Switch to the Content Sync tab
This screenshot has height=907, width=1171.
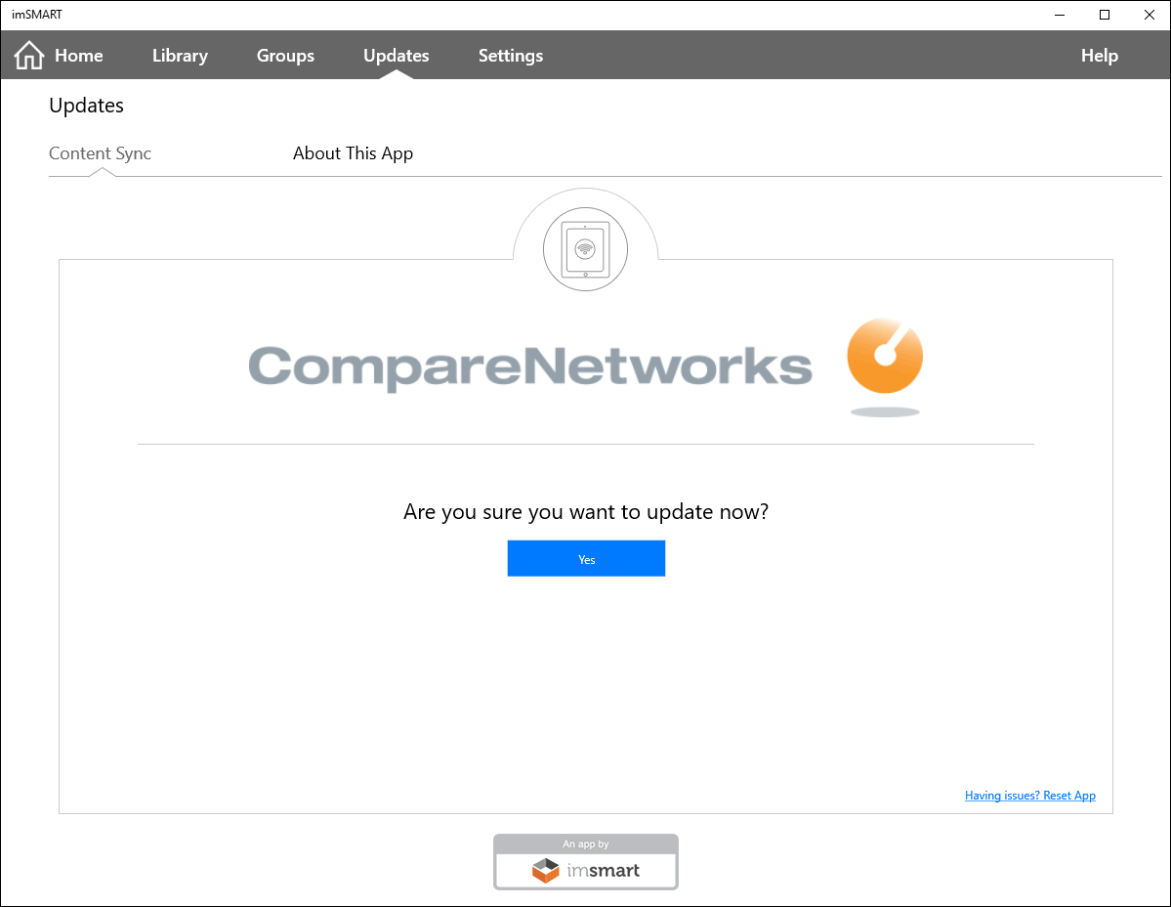[100, 153]
